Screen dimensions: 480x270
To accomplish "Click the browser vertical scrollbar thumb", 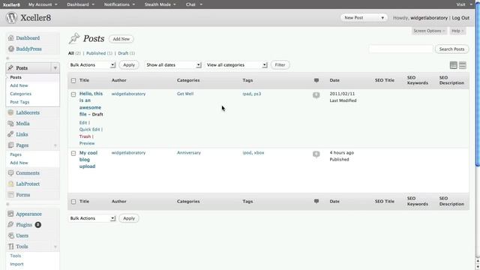I will (x=478, y=85).
